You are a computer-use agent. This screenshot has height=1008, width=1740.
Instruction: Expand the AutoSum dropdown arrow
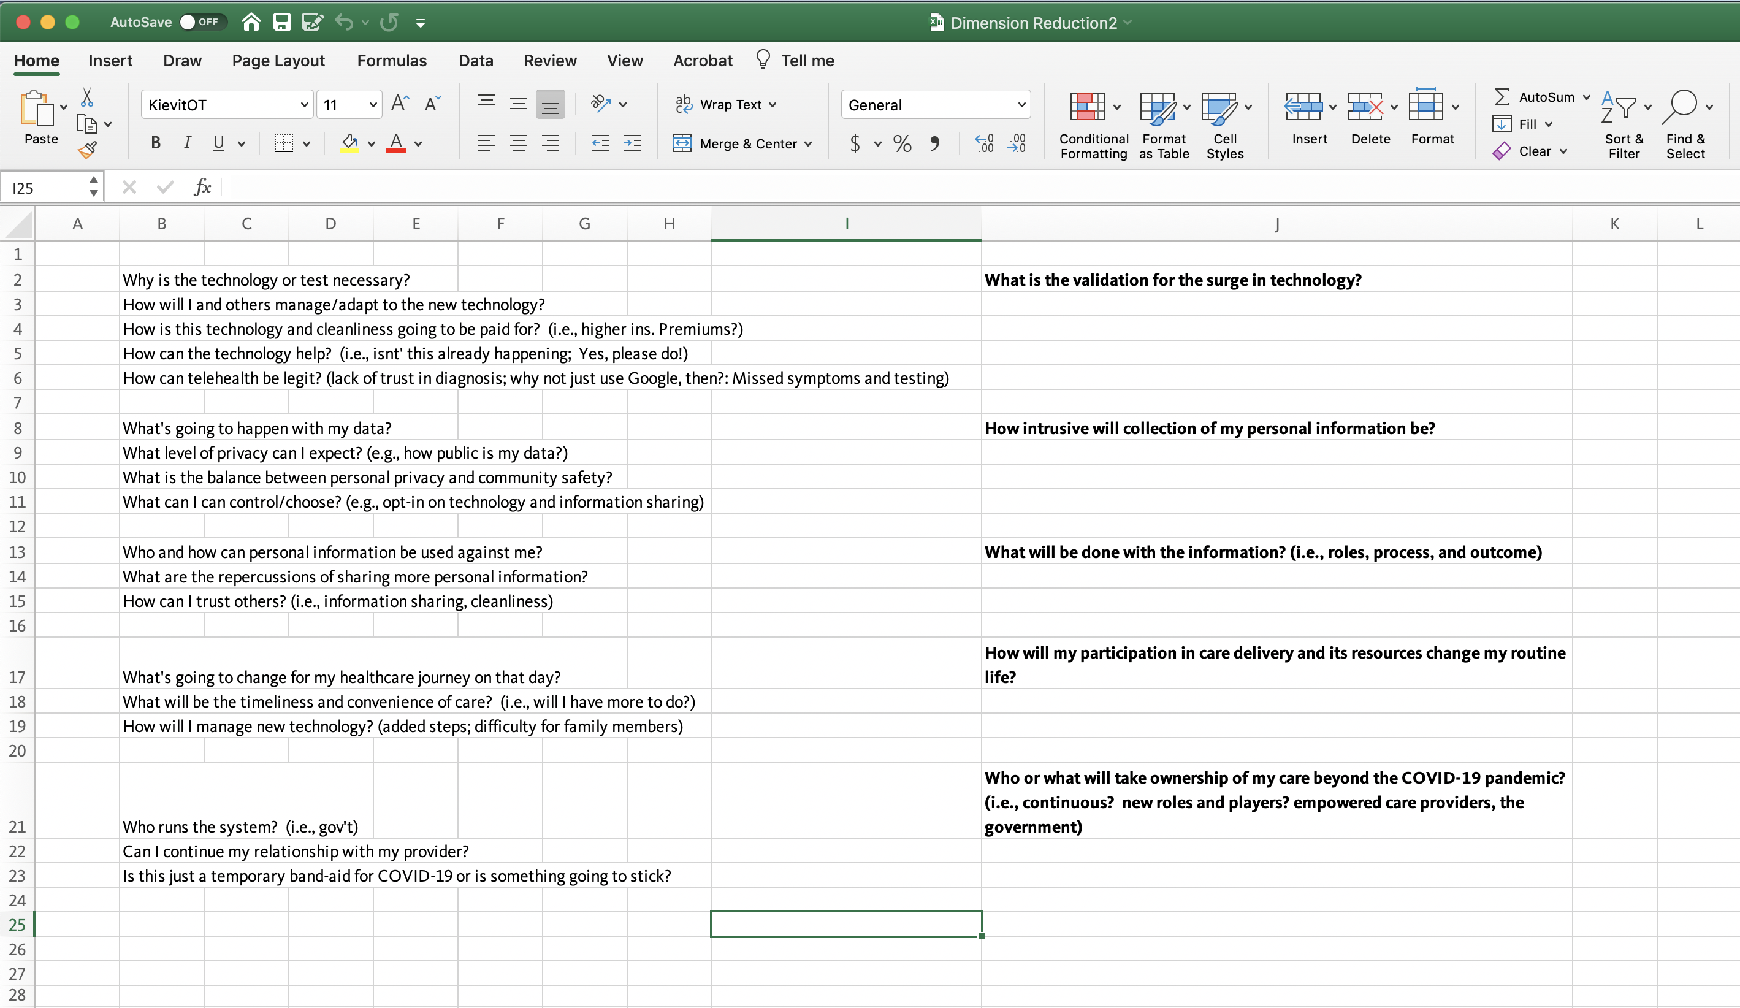[x=1587, y=97]
